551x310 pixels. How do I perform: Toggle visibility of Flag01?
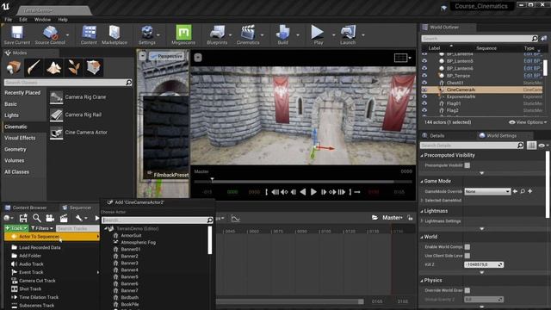[x=424, y=103]
